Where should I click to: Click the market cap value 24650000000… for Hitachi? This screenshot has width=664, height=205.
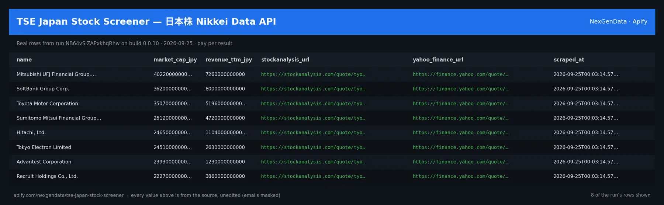click(x=173, y=133)
